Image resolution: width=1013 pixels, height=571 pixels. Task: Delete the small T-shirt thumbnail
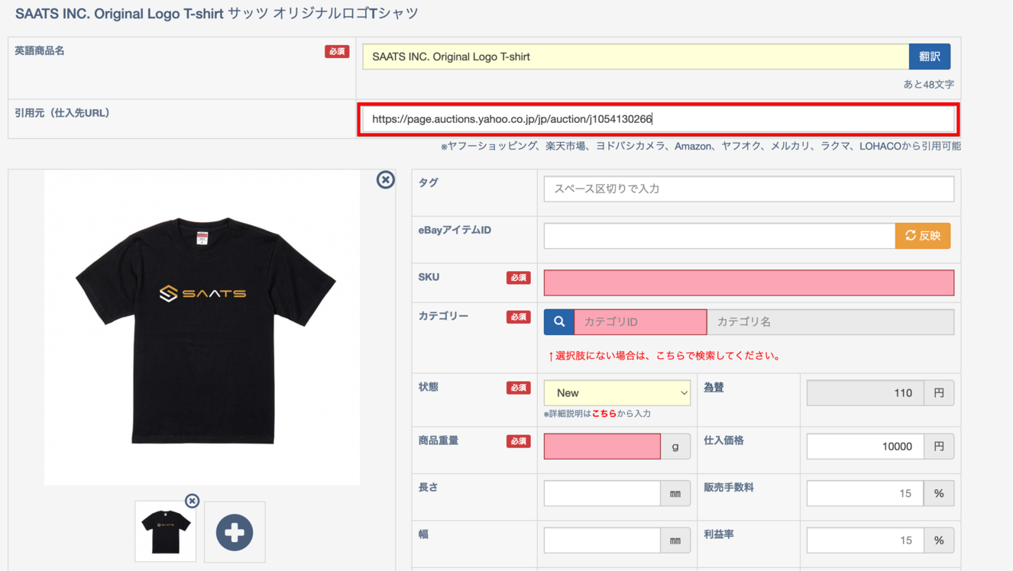coord(193,501)
